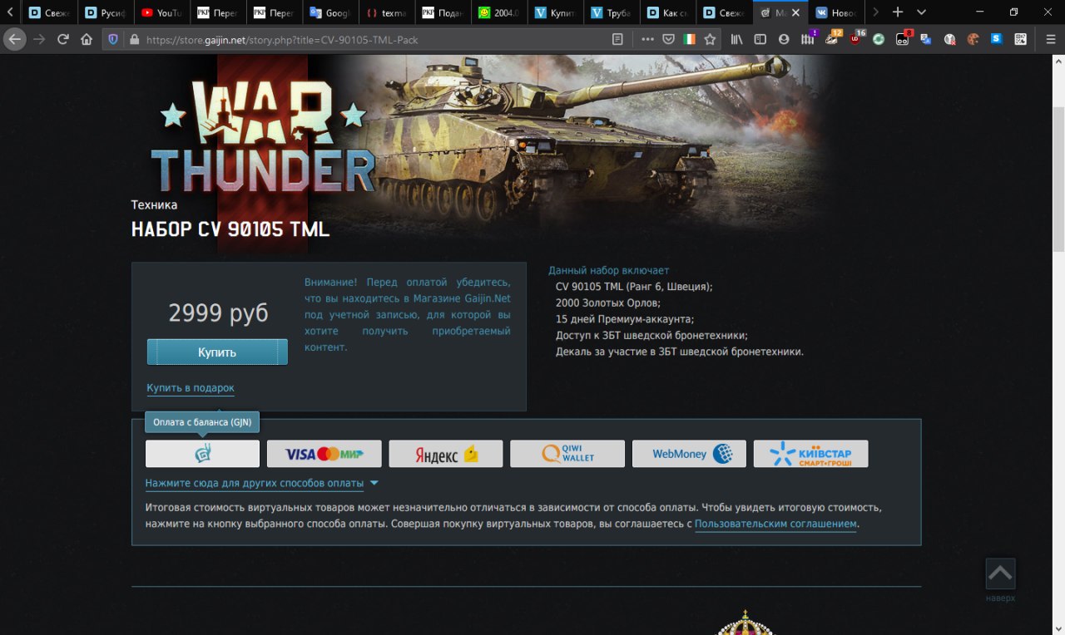
Task: Select Яндекс payment method
Action: click(446, 454)
